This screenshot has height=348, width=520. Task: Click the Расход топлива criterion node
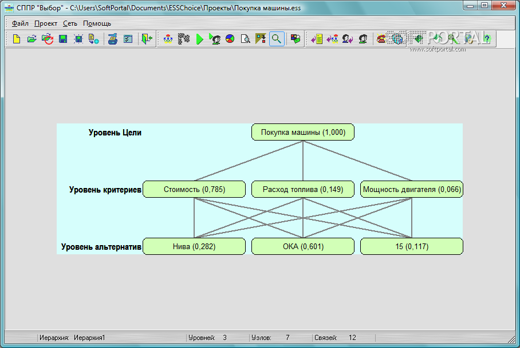(x=303, y=189)
